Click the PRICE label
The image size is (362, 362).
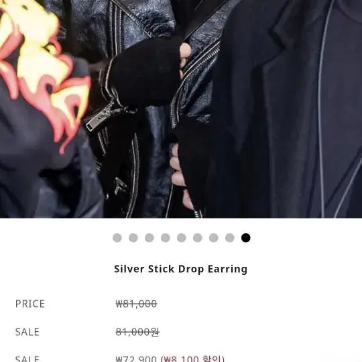[30, 304]
